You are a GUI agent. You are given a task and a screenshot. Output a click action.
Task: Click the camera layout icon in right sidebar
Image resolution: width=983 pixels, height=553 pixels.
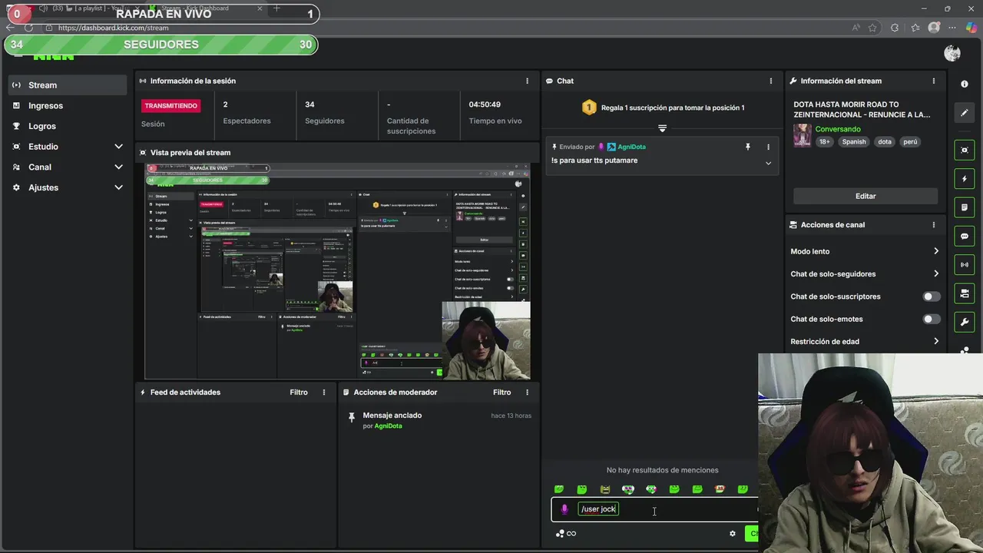coord(965,293)
